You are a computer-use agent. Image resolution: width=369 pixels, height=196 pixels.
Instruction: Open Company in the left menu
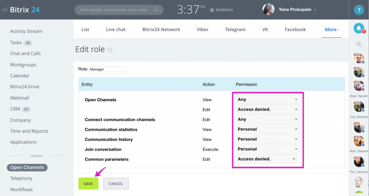[x=20, y=120]
